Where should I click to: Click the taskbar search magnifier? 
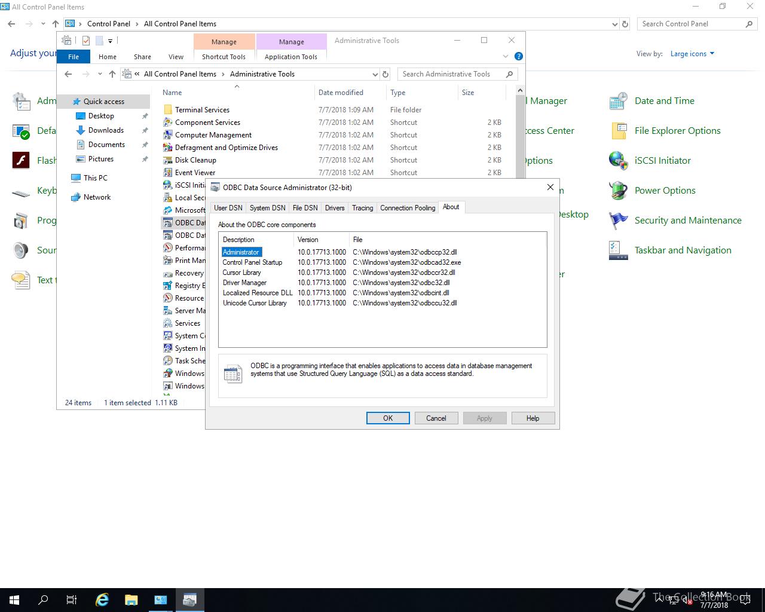[43, 600]
